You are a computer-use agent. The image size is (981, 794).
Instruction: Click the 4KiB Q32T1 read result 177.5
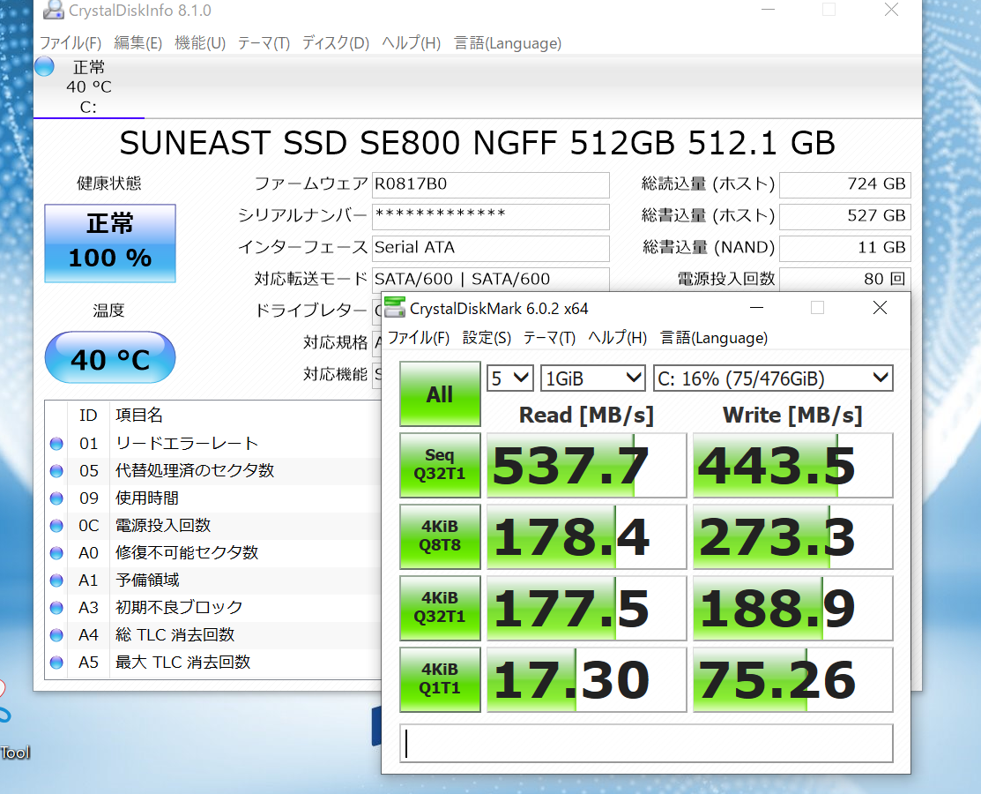pyautogui.click(x=587, y=608)
